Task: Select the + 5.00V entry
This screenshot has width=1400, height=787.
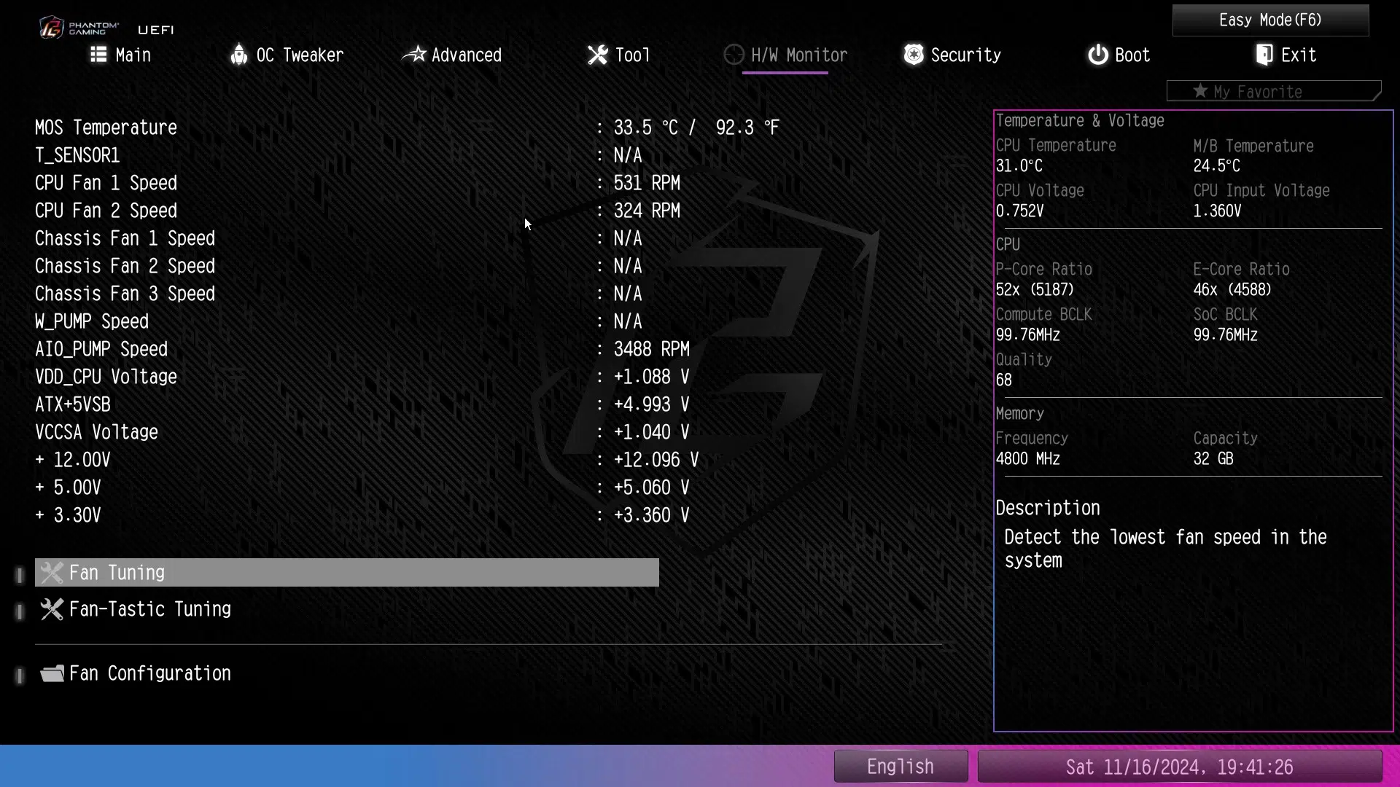Action: [362, 488]
